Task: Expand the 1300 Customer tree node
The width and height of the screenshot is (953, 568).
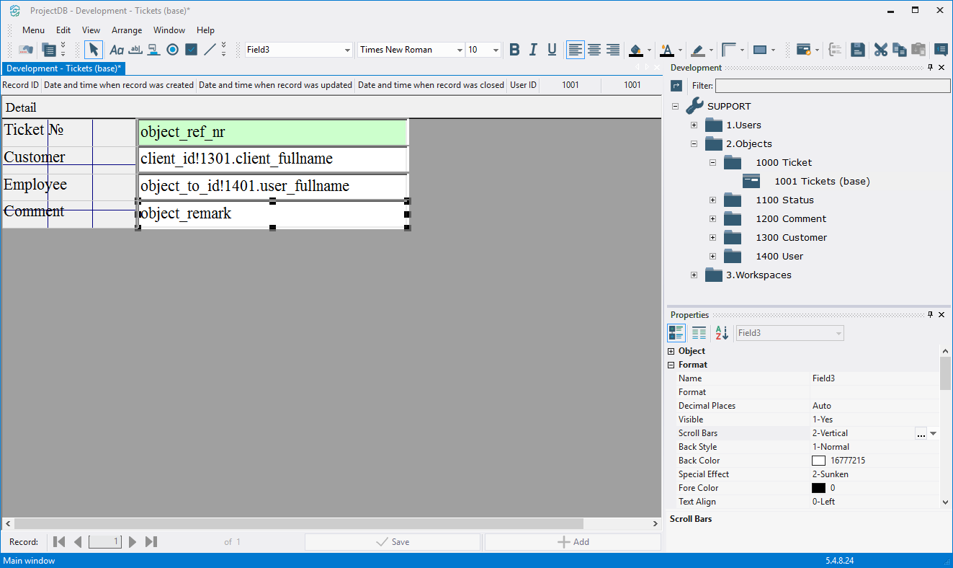Action: 712,237
